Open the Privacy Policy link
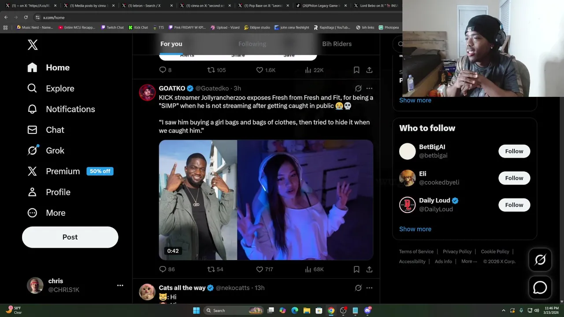 [457, 251]
